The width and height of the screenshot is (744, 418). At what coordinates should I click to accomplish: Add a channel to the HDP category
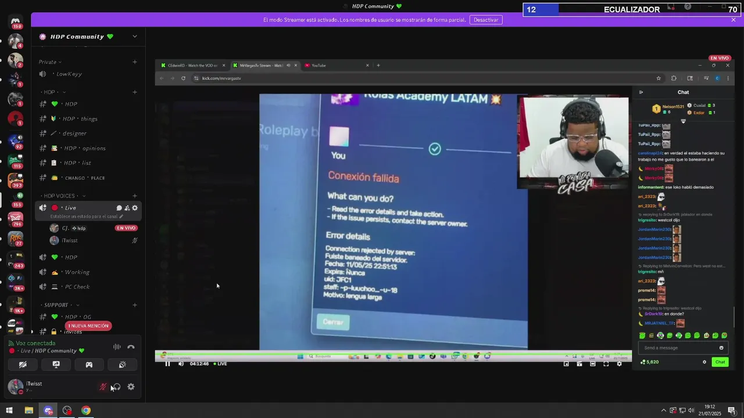pos(135,92)
